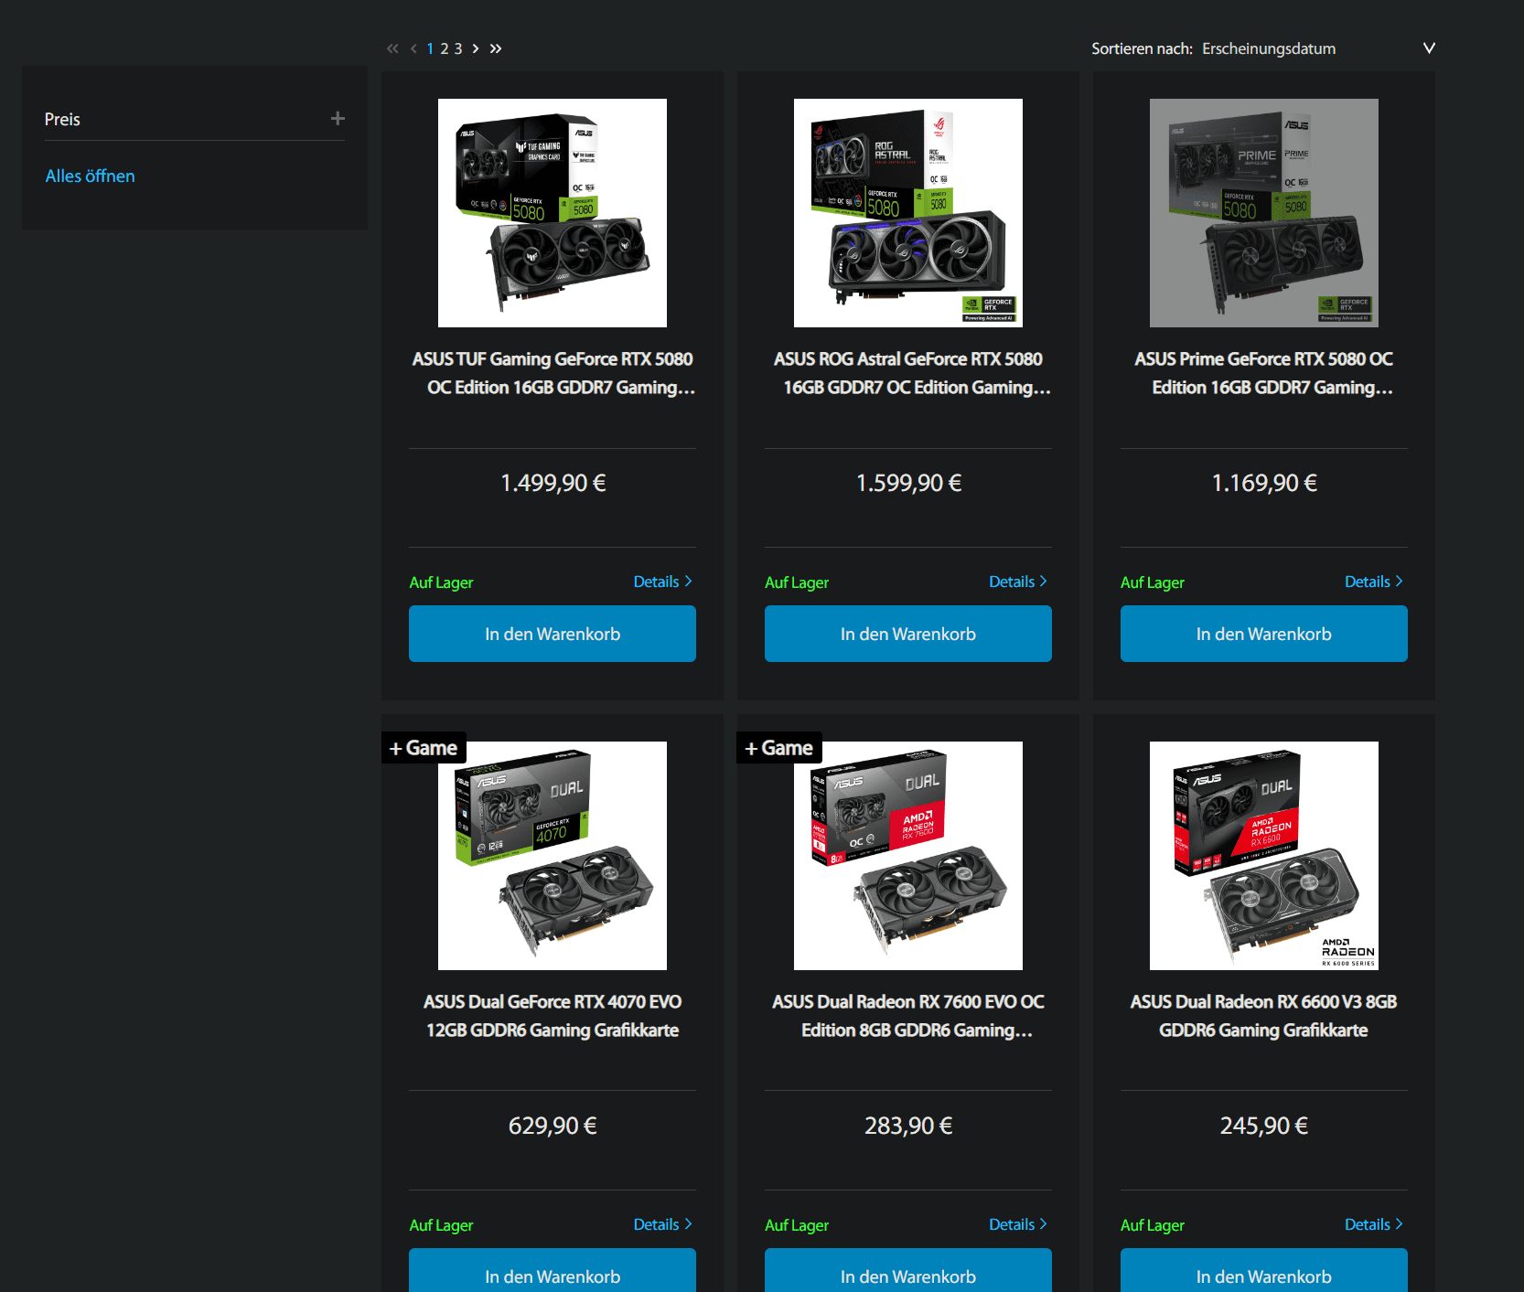
Task: Open ASUS Dual Radeon RX 6600 V3 image
Action: click(x=1264, y=856)
